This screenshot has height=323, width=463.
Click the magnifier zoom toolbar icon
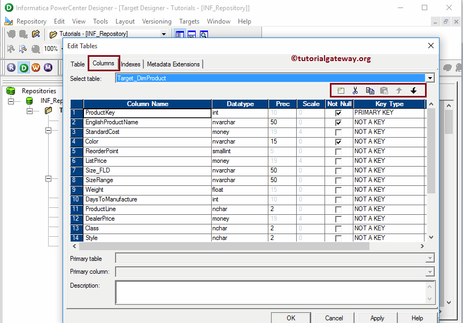204,34
